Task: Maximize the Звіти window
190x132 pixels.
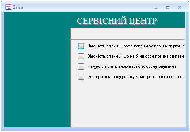Action: [168, 7]
